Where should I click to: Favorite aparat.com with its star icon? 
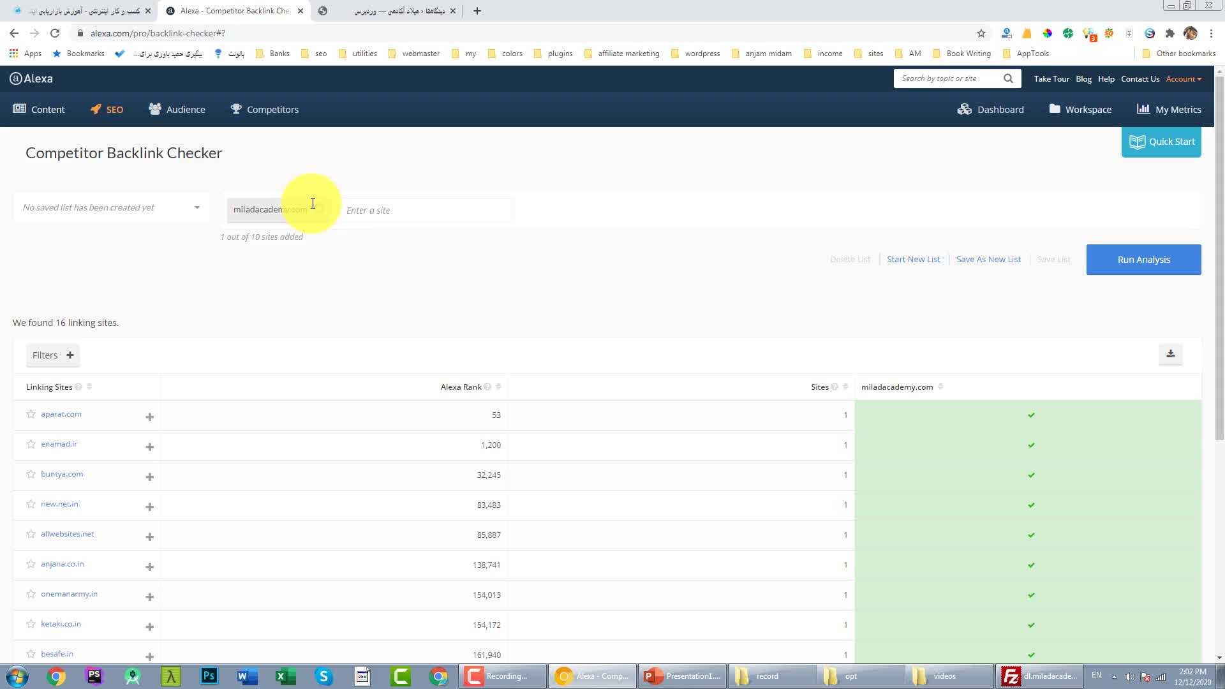click(x=31, y=414)
